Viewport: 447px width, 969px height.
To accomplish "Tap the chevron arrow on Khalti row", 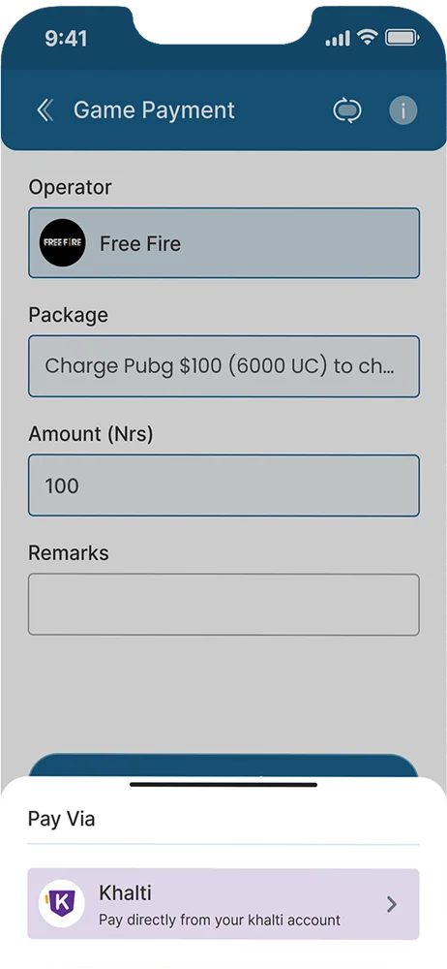I will [x=392, y=904].
